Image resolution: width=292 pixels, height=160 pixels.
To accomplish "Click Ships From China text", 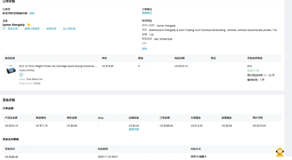I will (x=29, y=83).
